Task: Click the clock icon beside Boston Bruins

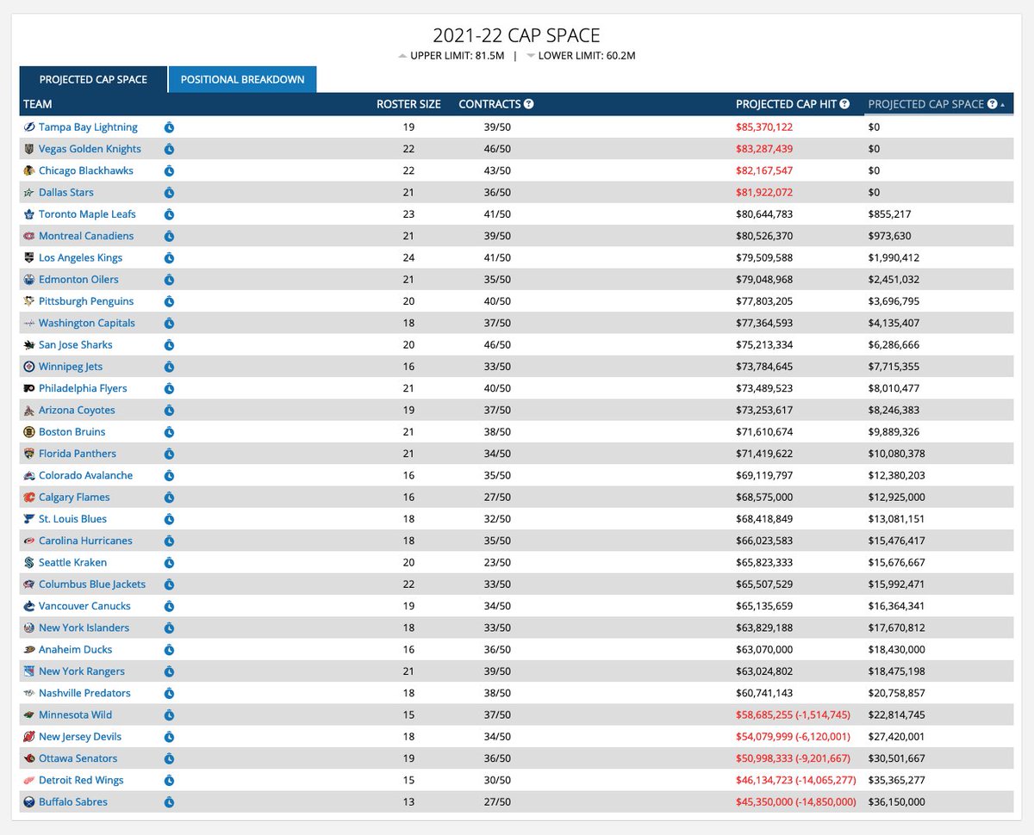Action: coord(169,432)
